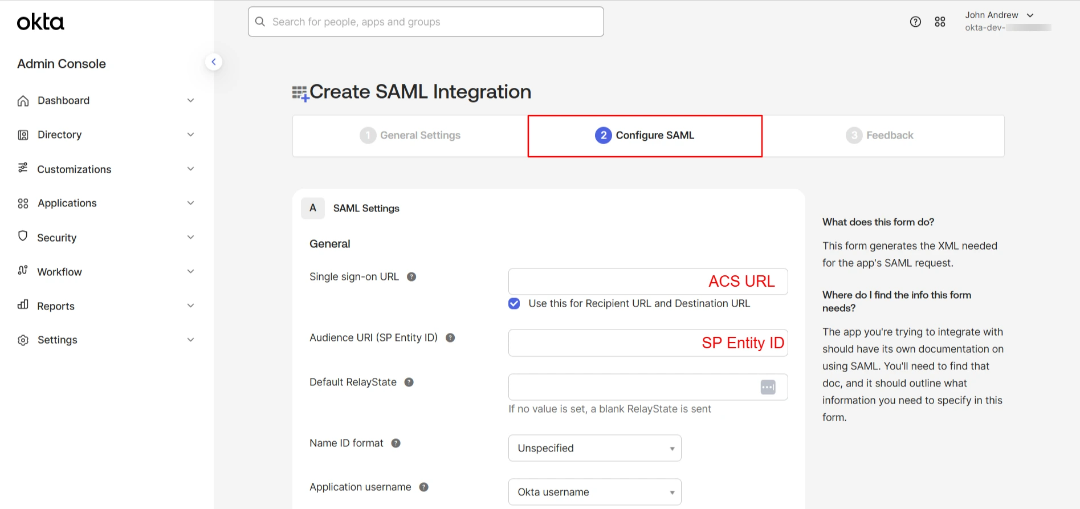The width and height of the screenshot is (1080, 509).
Task: Click 'What does this form do?' heading
Action: pos(878,222)
